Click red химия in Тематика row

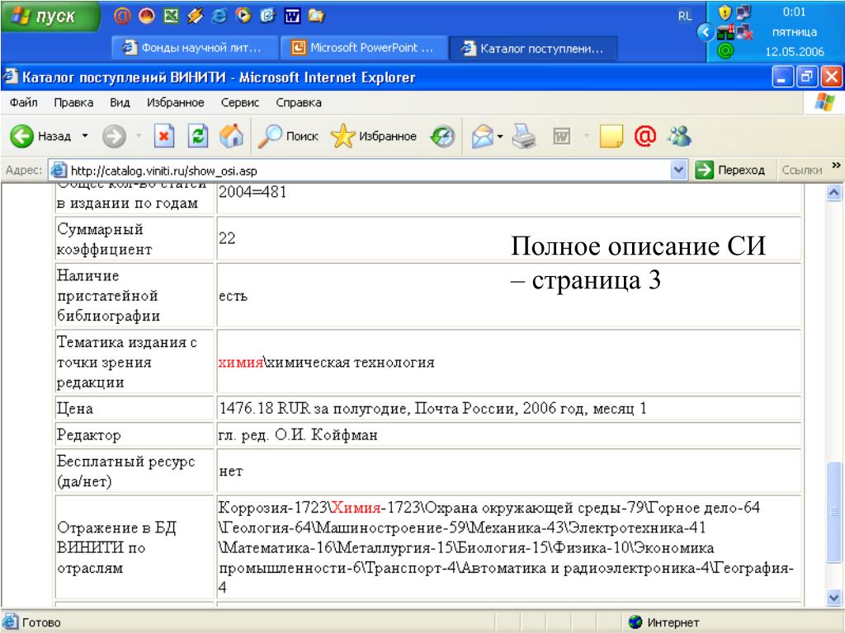240,363
